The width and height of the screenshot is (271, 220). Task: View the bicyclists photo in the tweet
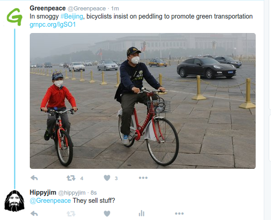coord(143,101)
